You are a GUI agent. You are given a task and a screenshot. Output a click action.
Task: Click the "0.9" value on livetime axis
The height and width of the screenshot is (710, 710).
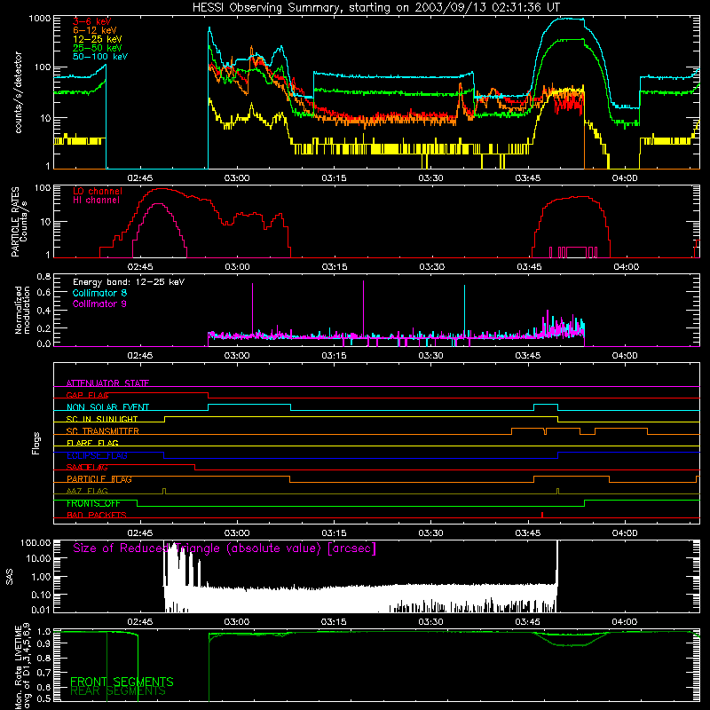click(x=44, y=643)
